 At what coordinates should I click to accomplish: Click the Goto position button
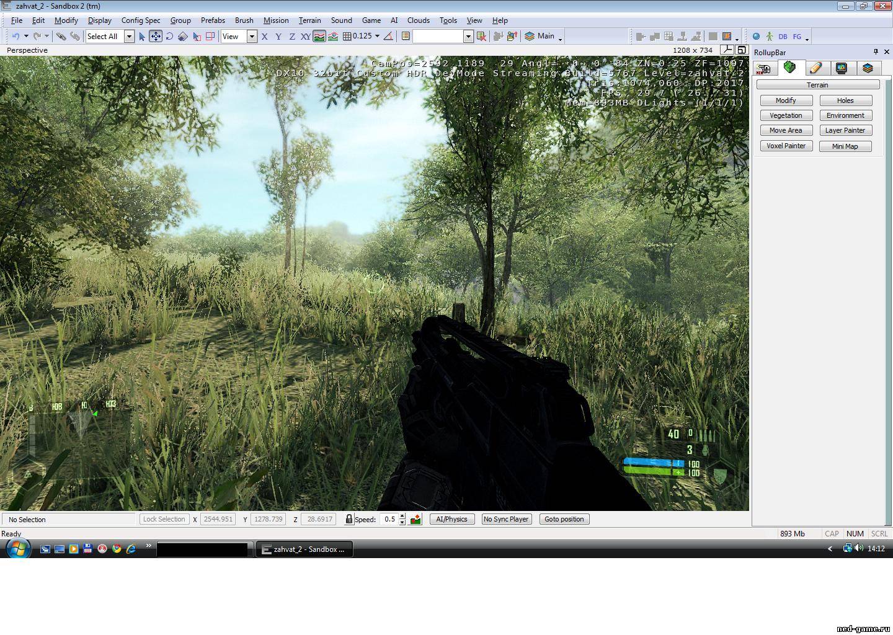564,519
